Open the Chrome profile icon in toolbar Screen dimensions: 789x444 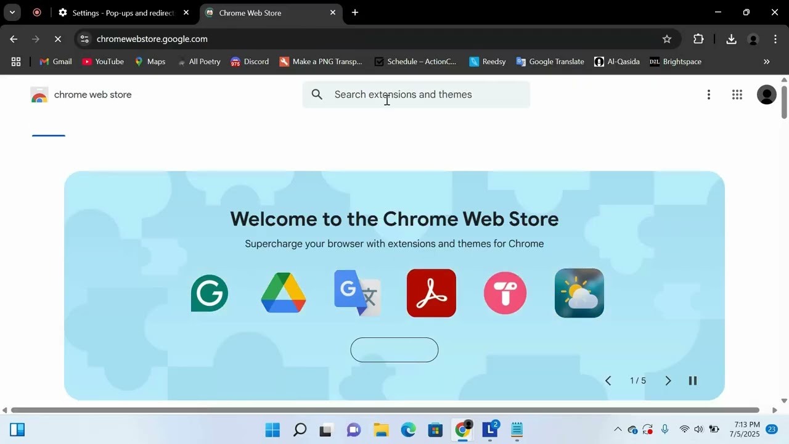pyautogui.click(x=753, y=39)
